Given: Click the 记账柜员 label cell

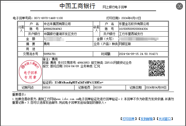Looking at the screenshot, I should pos(84,87).
